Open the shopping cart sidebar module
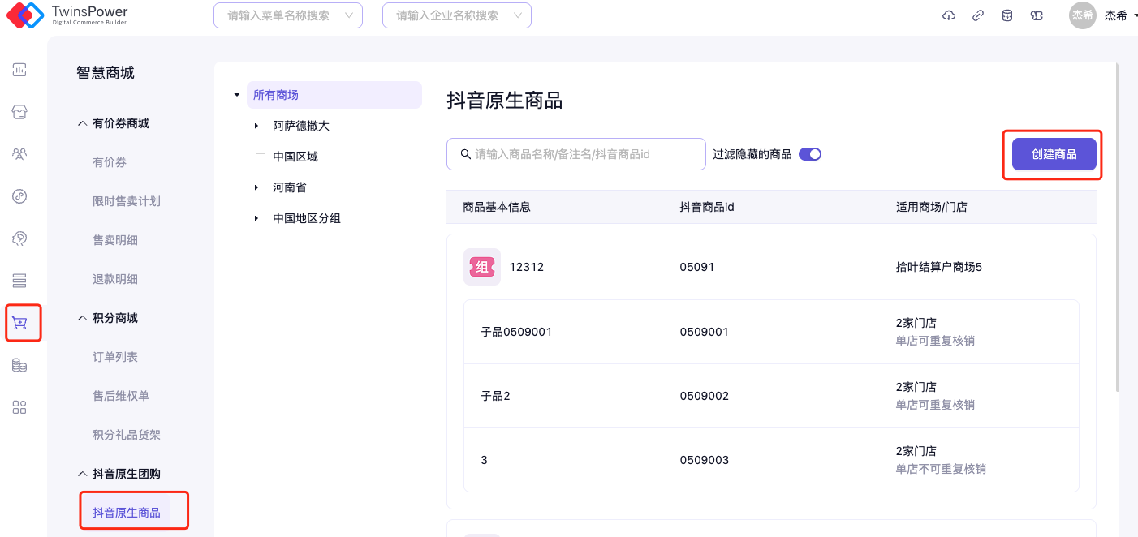 point(20,323)
